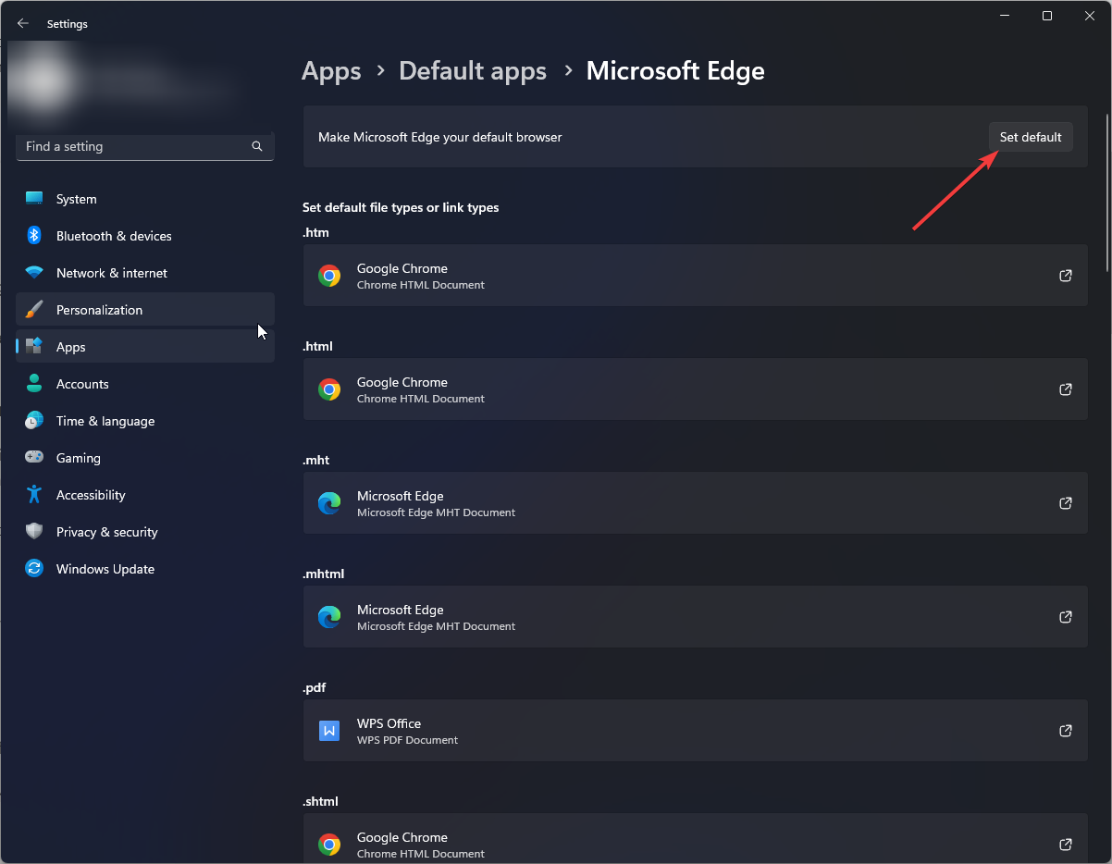Click the Gaming controller icon
This screenshot has width=1112, height=864.
pos(34,458)
